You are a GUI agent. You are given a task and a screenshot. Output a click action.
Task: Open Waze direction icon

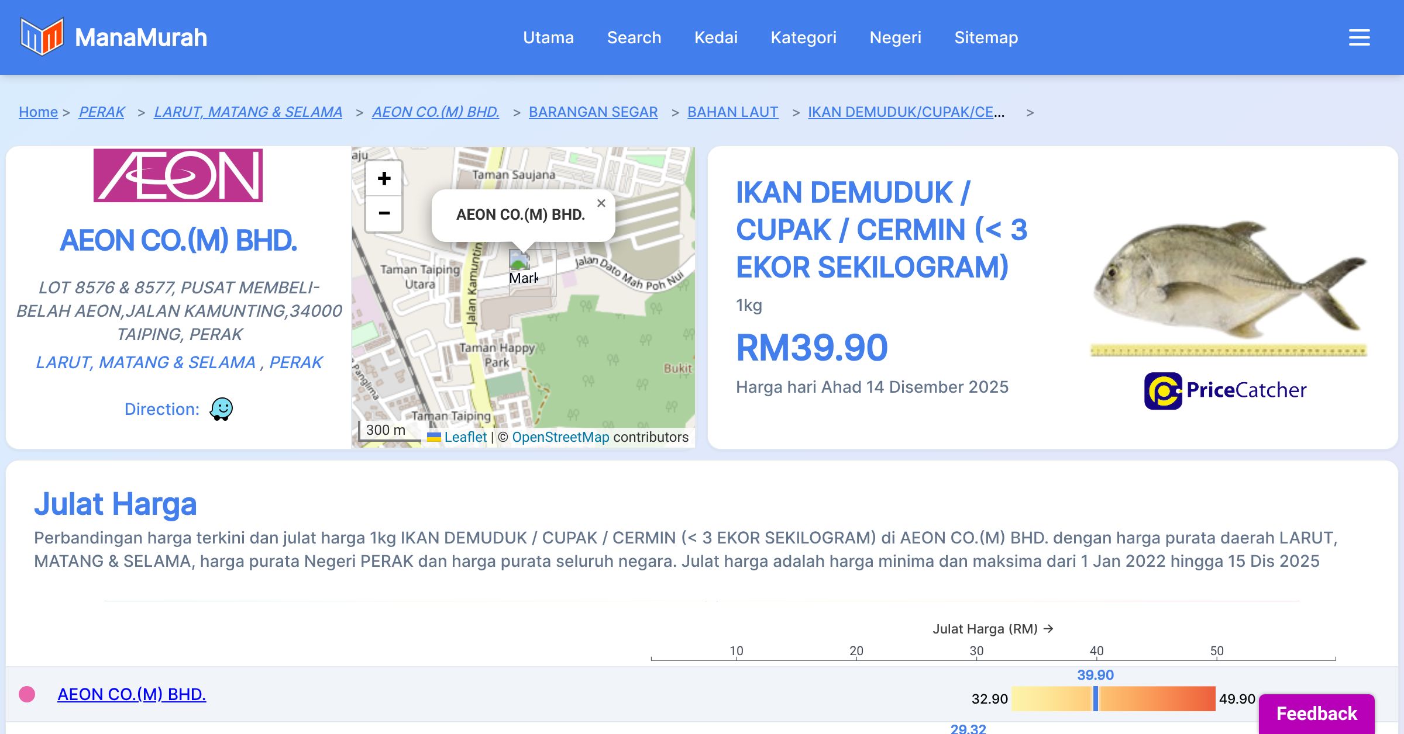pos(222,409)
